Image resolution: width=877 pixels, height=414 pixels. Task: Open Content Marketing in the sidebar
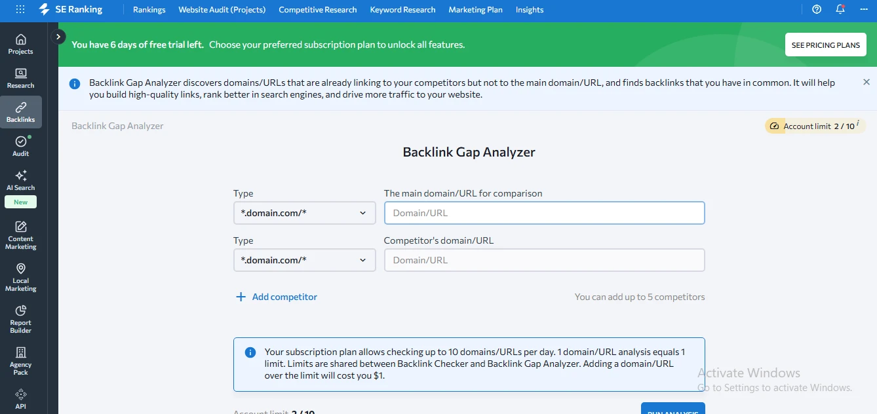click(21, 235)
